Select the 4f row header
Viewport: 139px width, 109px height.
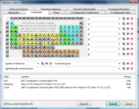(x=7, y=52)
